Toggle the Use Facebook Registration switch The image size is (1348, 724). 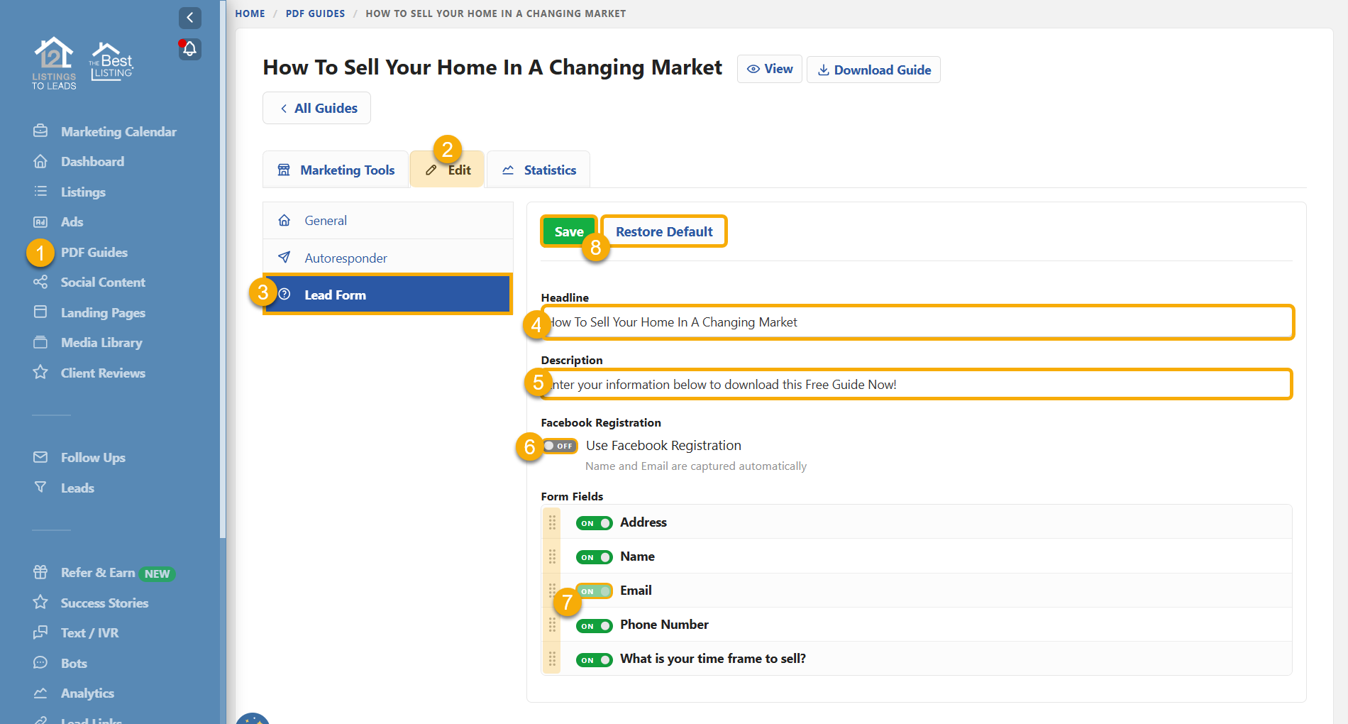[x=560, y=446]
